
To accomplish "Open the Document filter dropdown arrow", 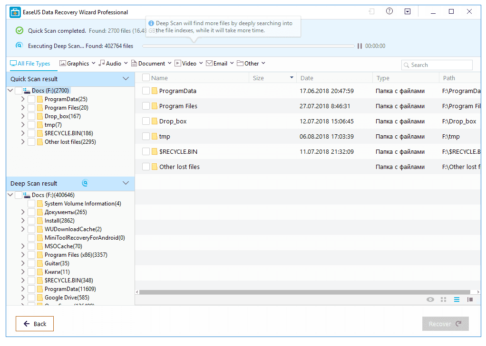I will 170,63.
